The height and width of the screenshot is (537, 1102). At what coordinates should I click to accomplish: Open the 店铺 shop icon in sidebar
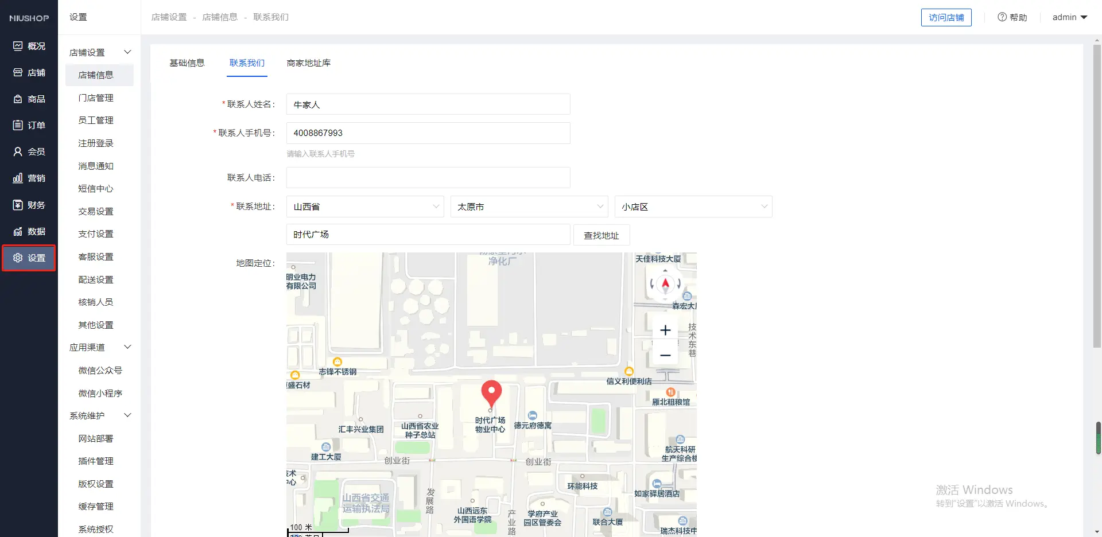(x=18, y=73)
